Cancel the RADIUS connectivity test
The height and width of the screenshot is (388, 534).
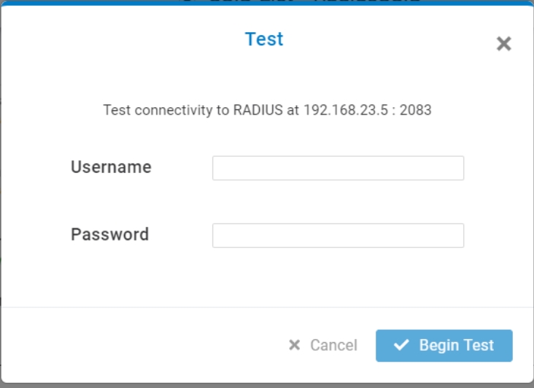tap(323, 345)
